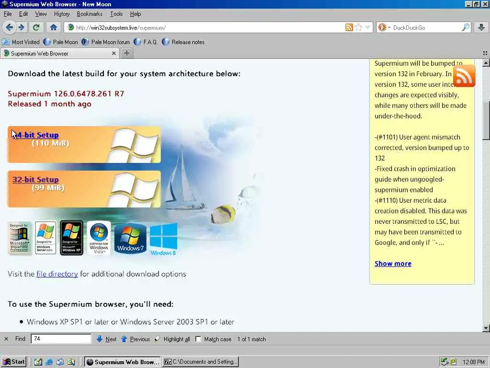Screen dimensions: 490x368
Task: Reload the current page
Action: [x=36, y=27]
